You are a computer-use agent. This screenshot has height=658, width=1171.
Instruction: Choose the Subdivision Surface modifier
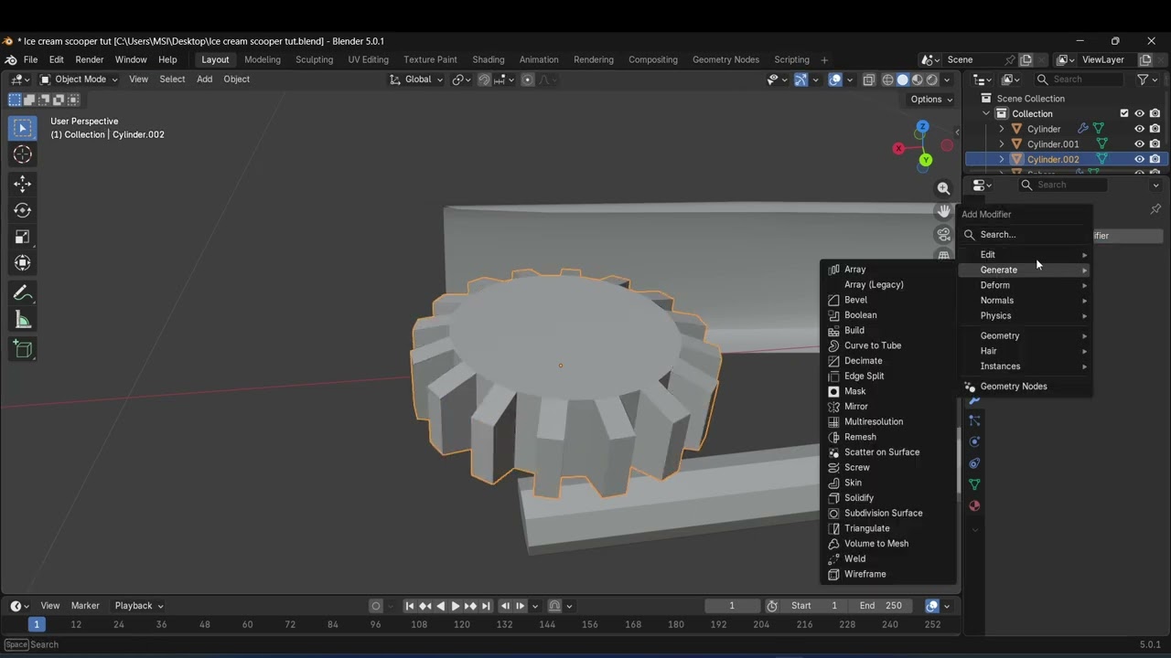(888, 513)
